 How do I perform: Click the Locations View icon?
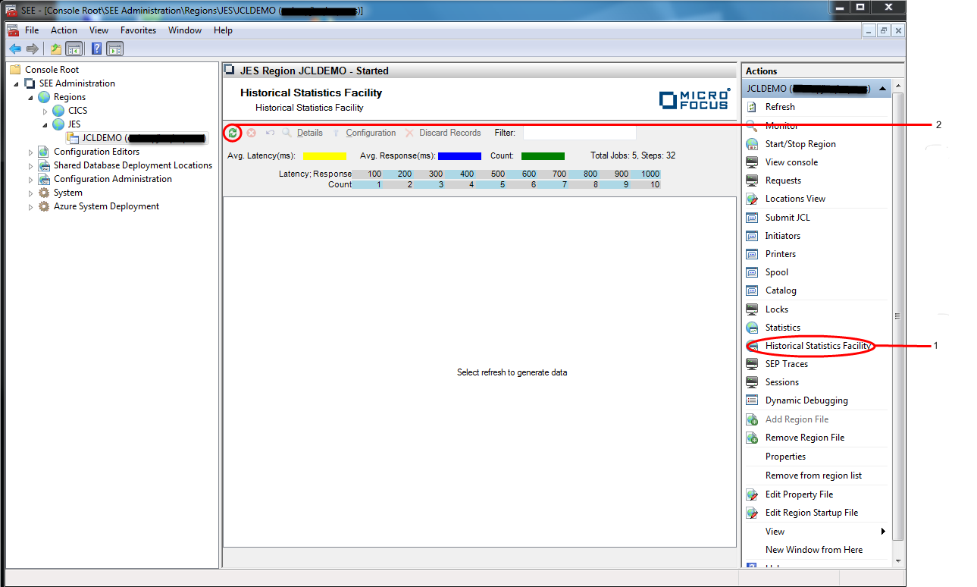click(752, 199)
